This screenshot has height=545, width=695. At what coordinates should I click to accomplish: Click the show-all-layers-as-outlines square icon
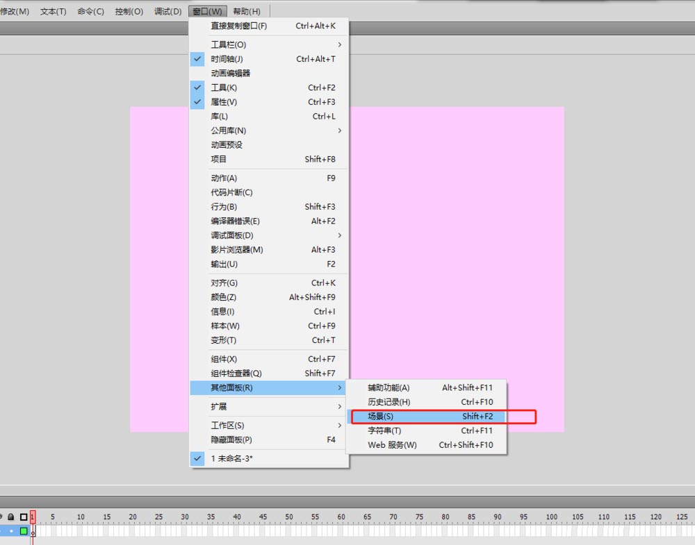(x=24, y=517)
